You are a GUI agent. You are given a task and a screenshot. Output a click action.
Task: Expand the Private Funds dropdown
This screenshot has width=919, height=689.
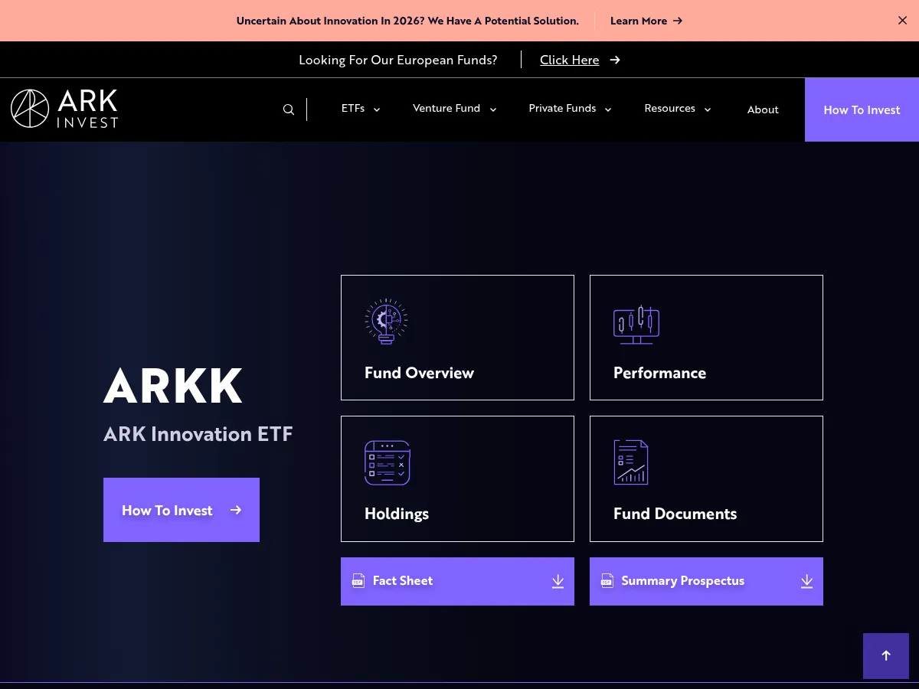(x=570, y=109)
